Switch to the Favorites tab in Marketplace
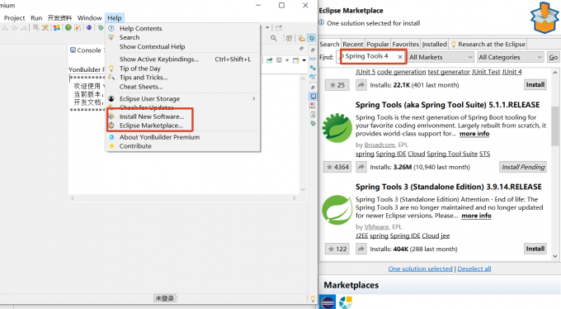 405,44
